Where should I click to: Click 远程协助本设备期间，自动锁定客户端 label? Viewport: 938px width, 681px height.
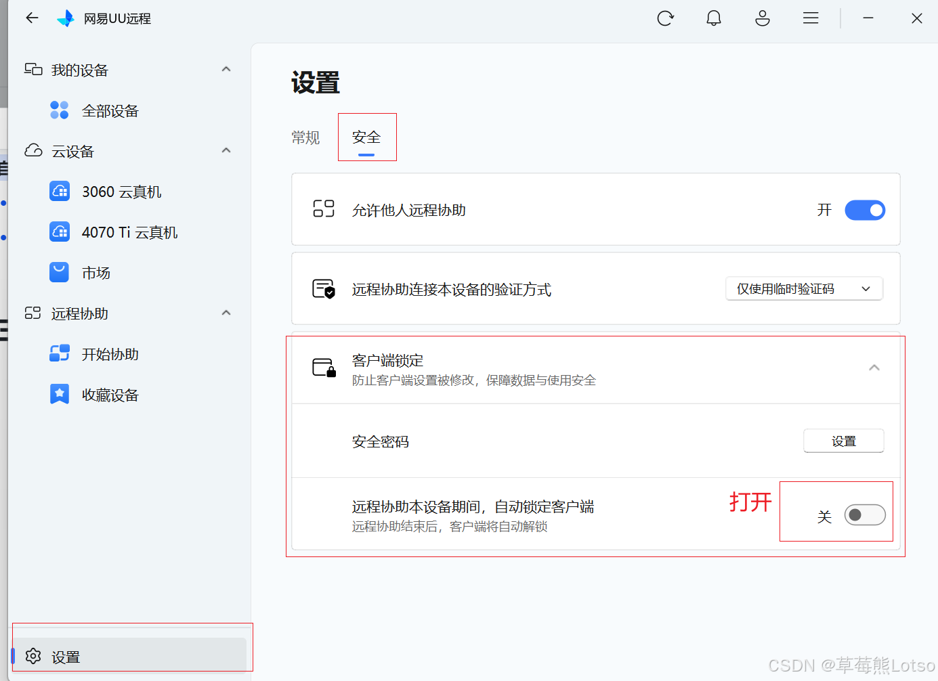click(473, 506)
